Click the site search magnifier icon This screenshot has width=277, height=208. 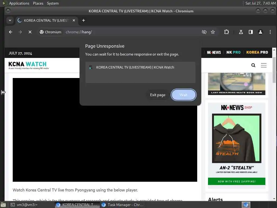point(253,65)
